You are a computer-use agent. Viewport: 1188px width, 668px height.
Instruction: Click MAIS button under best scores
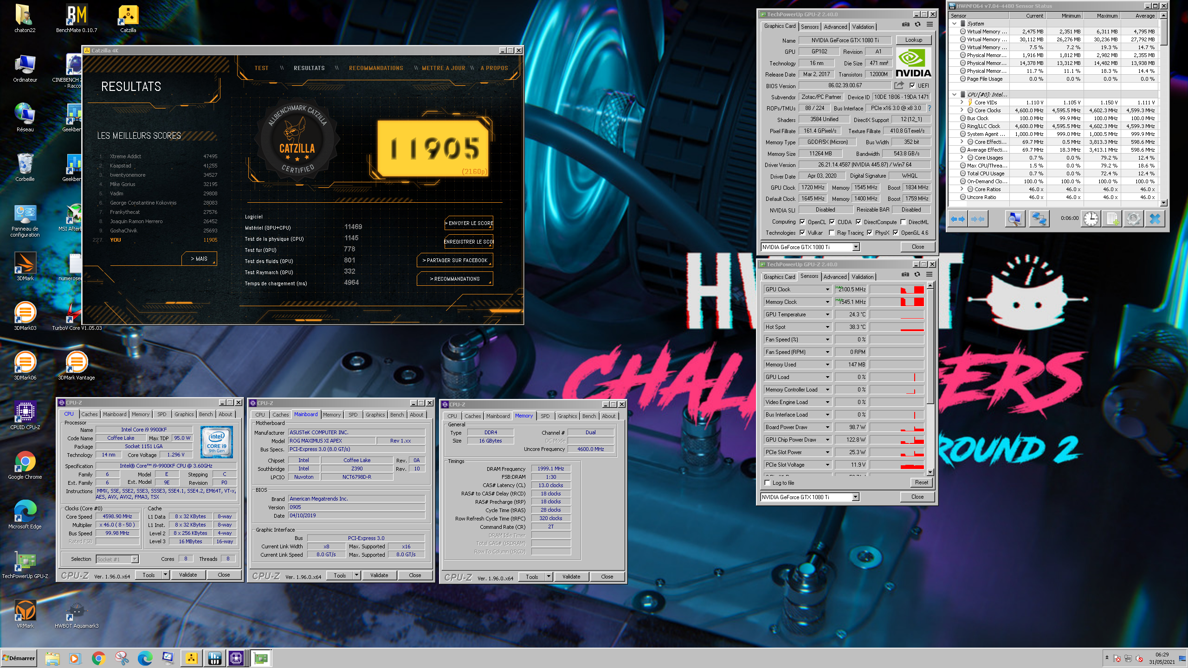coord(199,259)
